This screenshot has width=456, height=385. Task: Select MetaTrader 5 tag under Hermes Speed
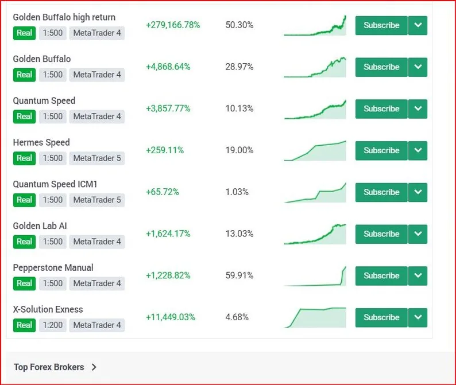coord(97,158)
